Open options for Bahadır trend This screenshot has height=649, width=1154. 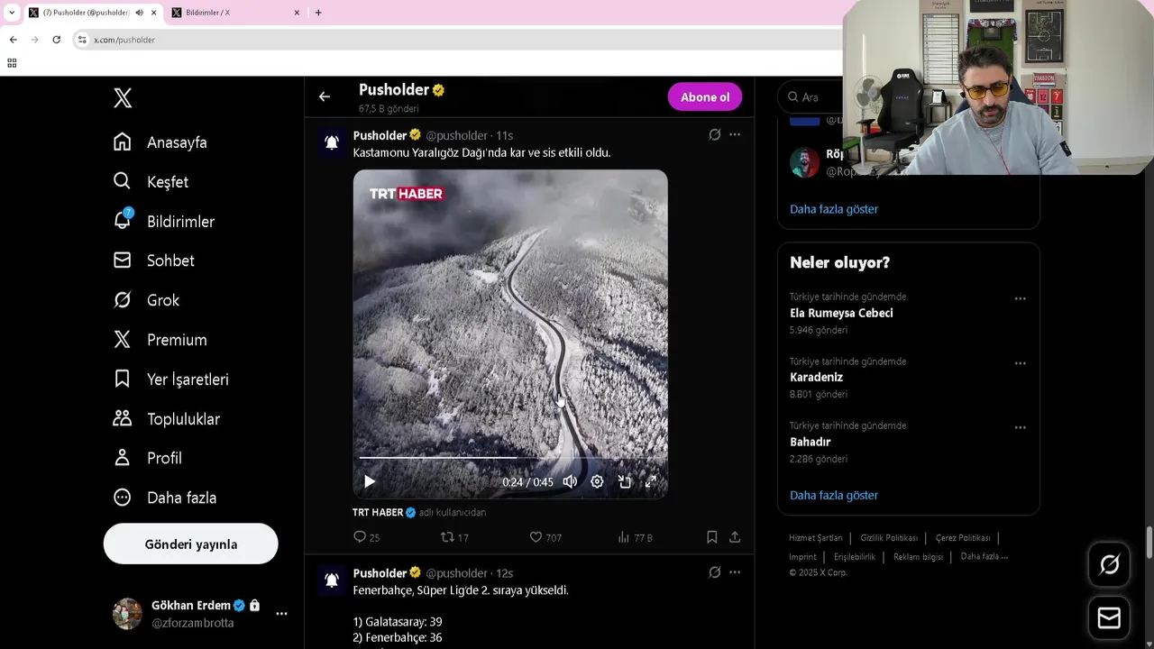point(1020,427)
